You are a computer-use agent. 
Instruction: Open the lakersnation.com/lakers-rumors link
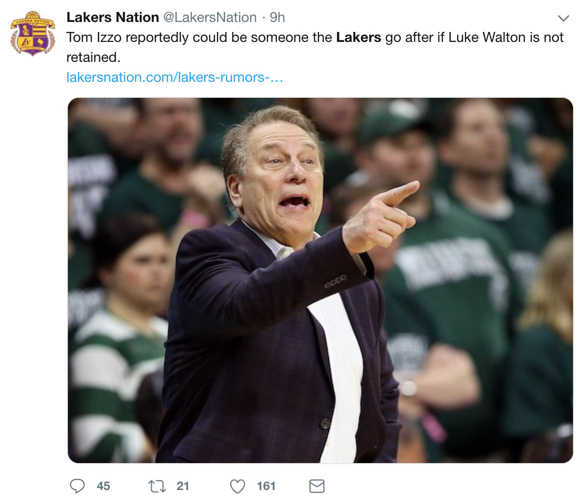tap(175, 77)
